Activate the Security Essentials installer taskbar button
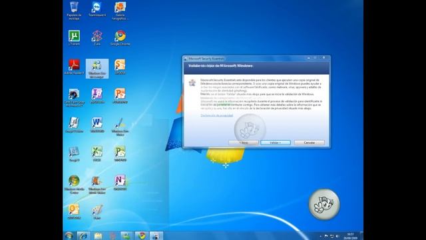Viewport: 426px width, 240px height. (156, 235)
